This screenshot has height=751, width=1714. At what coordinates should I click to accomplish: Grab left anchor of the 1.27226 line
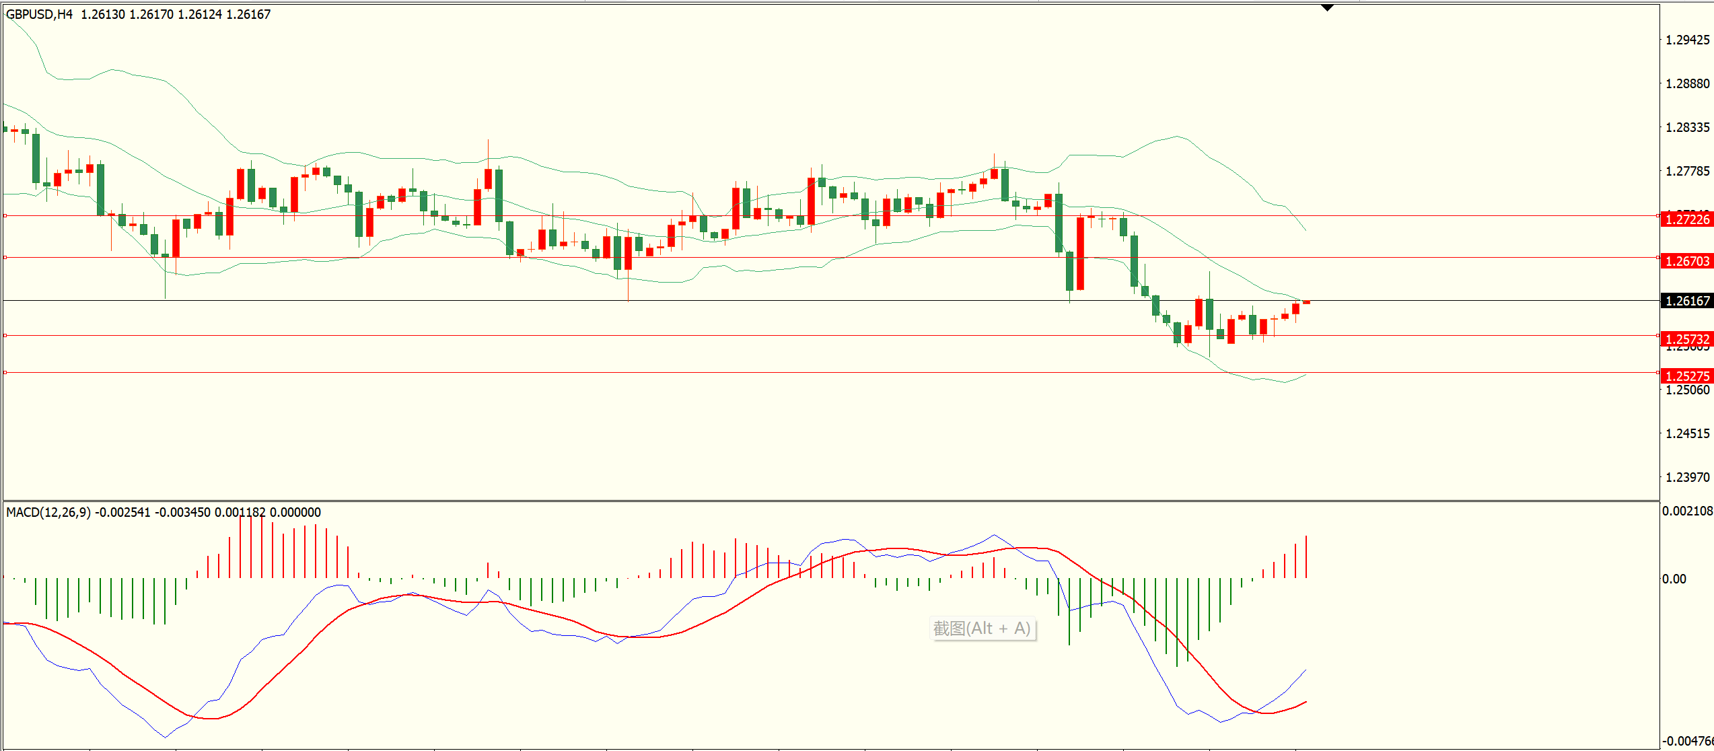[5, 216]
